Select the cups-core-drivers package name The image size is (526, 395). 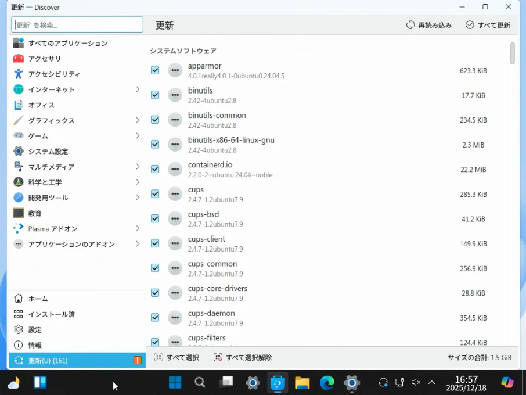tap(217, 288)
